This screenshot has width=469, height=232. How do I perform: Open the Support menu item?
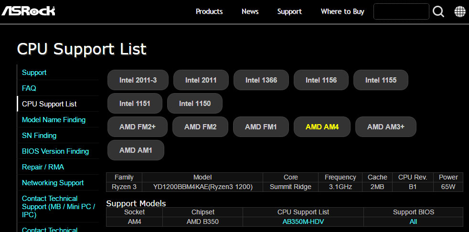coord(289,11)
